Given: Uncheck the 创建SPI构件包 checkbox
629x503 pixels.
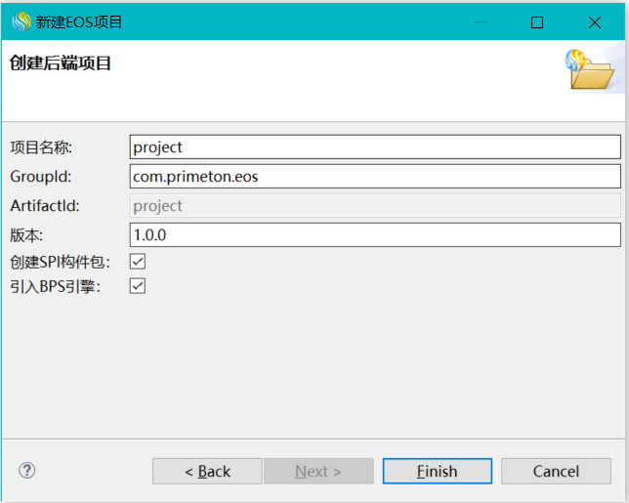Looking at the screenshot, I should (x=138, y=261).
